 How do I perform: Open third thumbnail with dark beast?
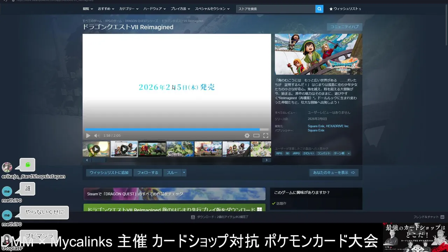152,149
